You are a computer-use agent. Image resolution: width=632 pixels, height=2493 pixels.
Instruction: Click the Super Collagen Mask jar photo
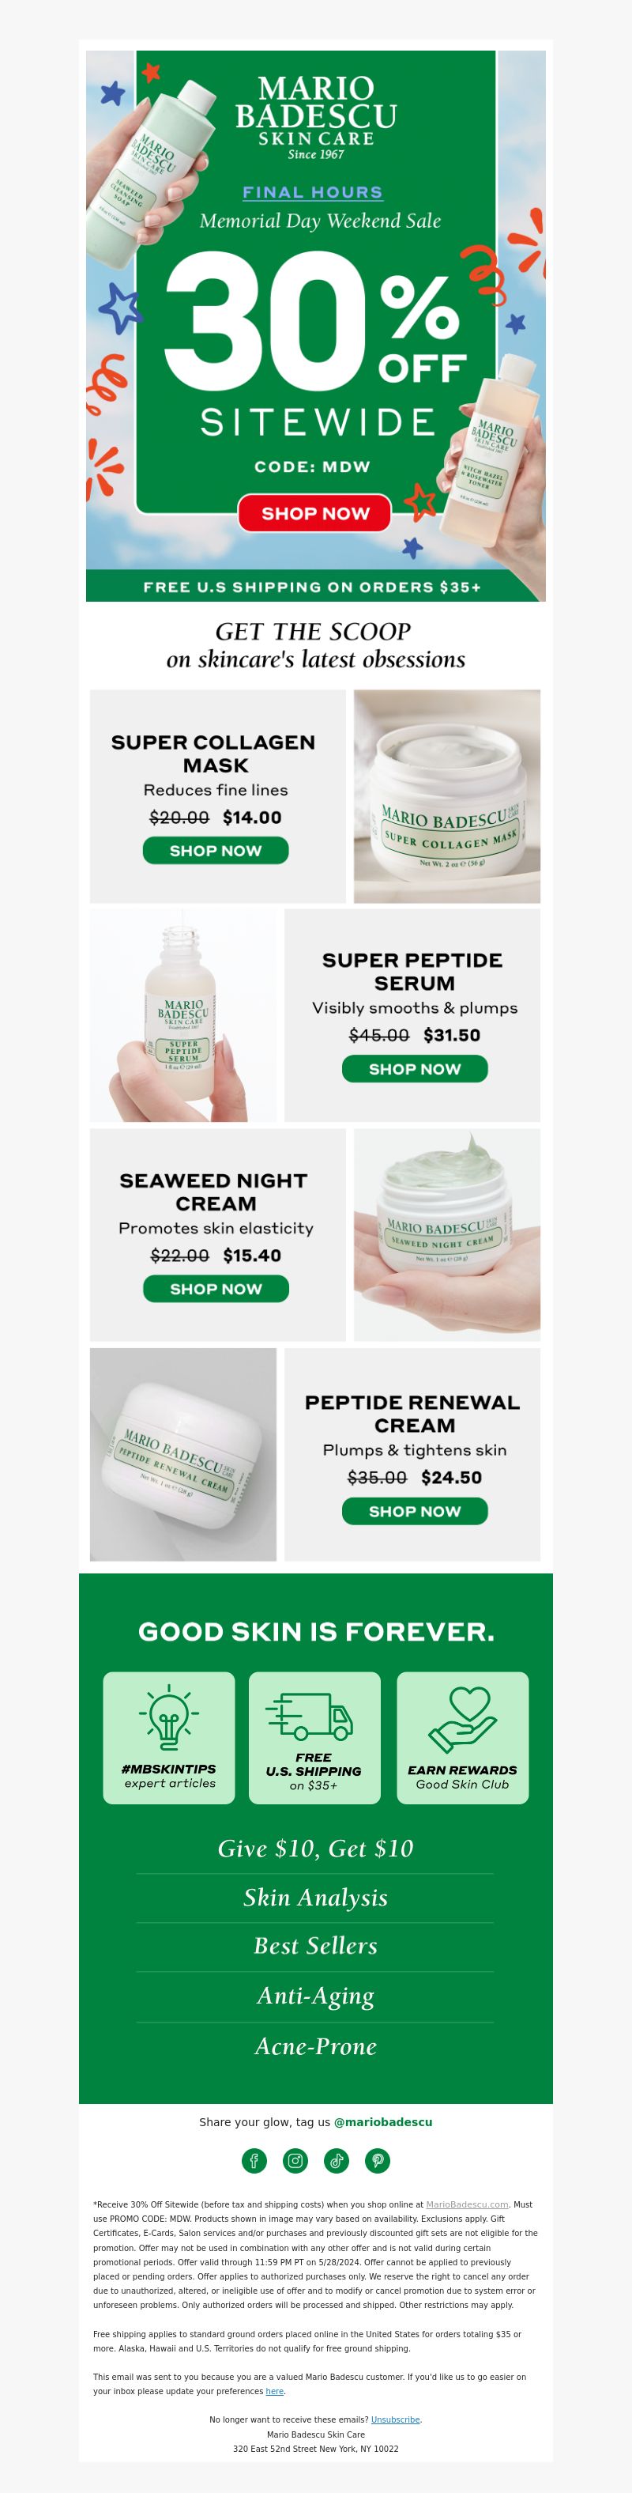[446, 796]
